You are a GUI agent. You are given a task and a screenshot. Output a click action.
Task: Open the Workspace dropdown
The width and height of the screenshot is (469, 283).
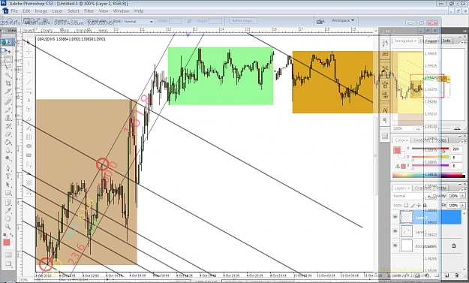(342, 20)
